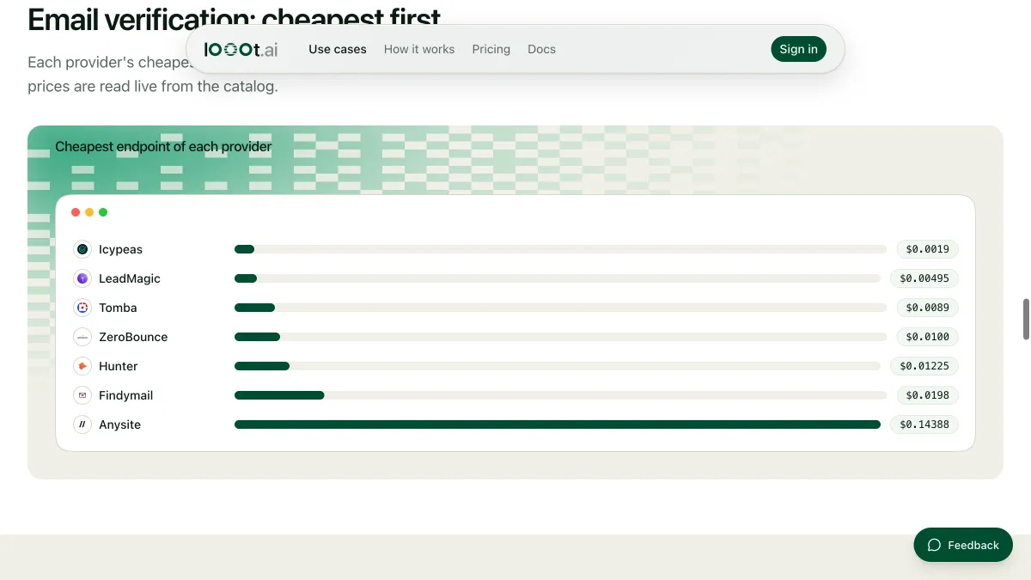Click the red window dot
The height and width of the screenshot is (580, 1031).
[x=76, y=212]
